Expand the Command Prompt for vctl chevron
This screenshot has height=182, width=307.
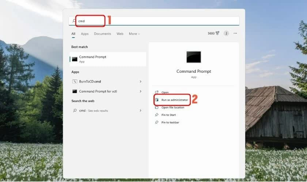[x=141, y=91]
